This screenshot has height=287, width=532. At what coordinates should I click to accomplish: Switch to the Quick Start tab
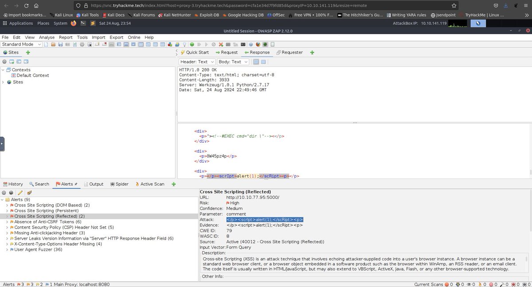[194, 53]
